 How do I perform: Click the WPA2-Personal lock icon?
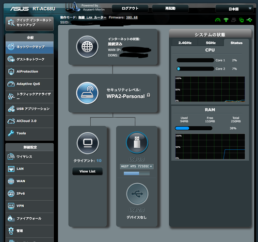point(149,95)
